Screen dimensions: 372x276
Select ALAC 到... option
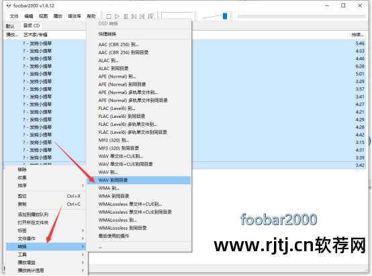(139, 60)
